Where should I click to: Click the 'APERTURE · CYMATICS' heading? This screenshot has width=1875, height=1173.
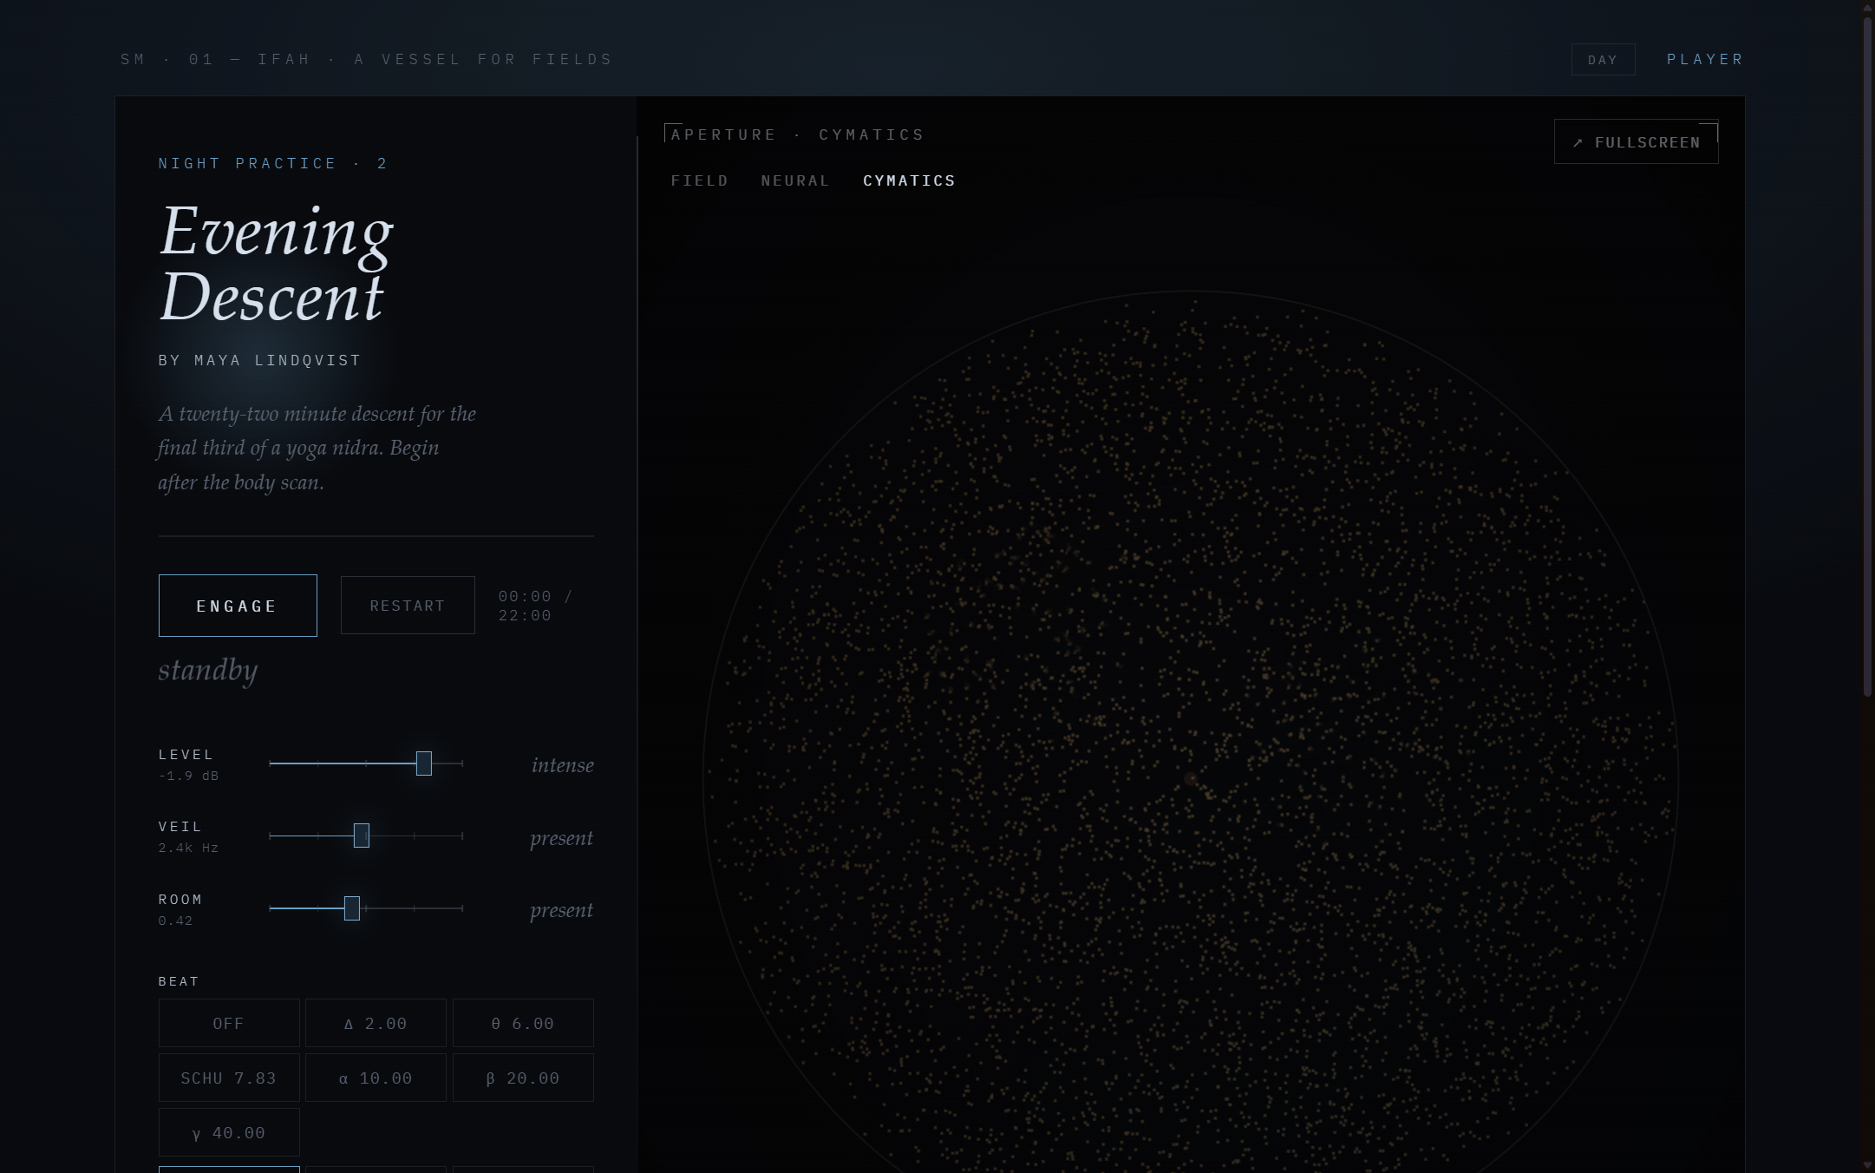[798, 134]
